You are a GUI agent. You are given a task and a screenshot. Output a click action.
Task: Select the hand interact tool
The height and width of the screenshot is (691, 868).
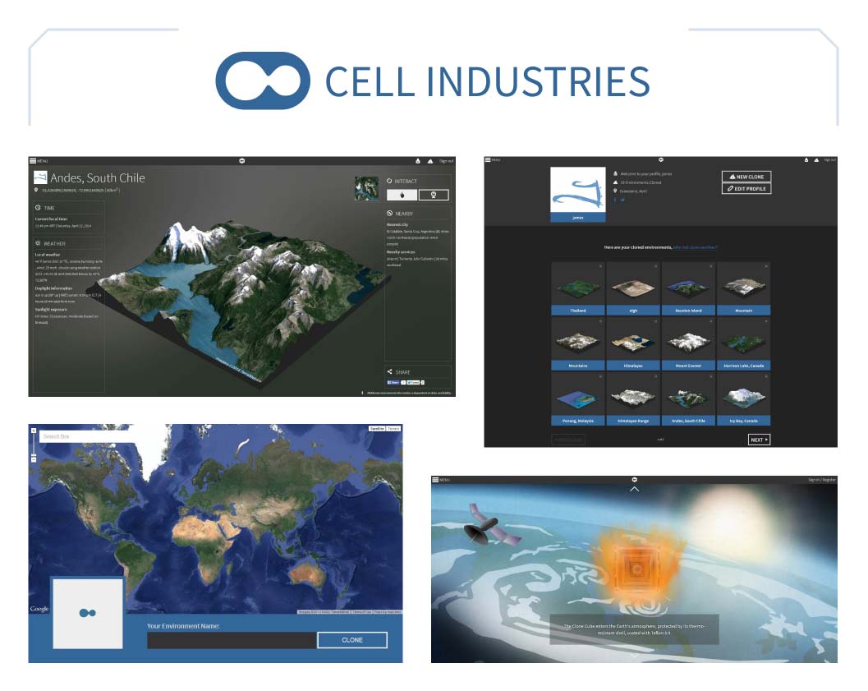tap(402, 195)
